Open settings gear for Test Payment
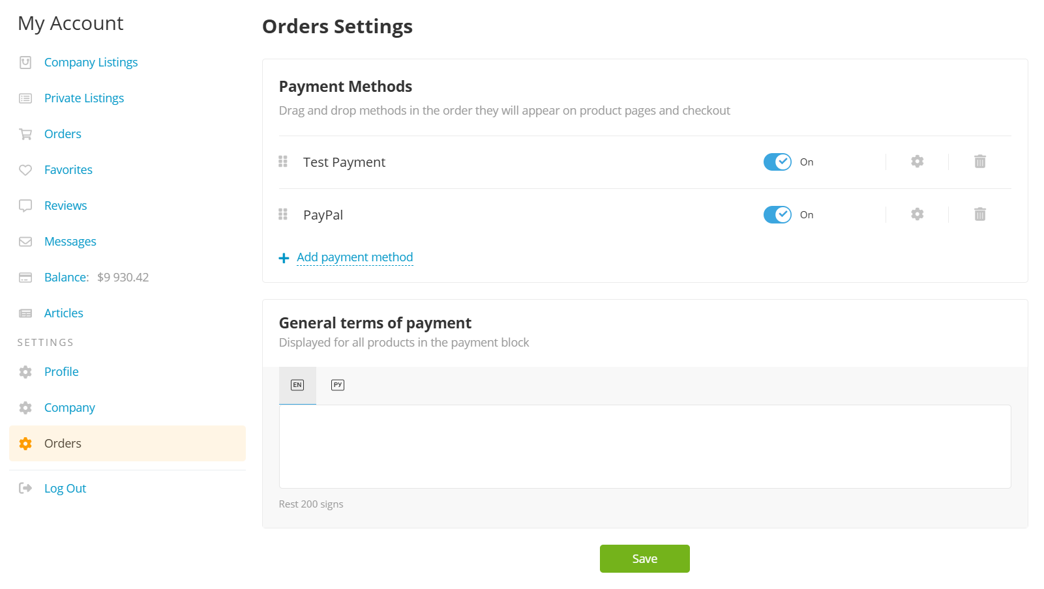The width and height of the screenshot is (1044, 589). (917, 162)
